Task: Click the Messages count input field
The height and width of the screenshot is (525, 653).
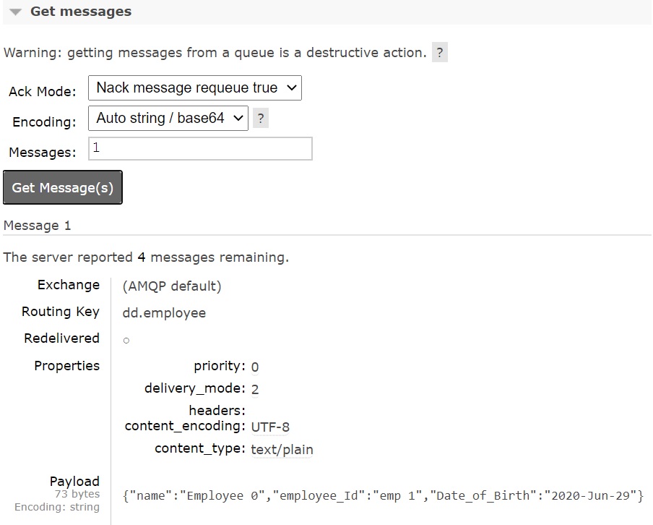Action: point(200,149)
